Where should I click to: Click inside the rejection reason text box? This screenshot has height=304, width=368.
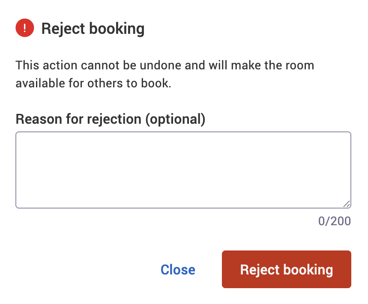click(183, 169)
